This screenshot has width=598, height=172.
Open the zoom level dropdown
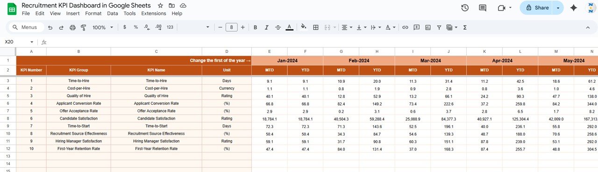pos(103,28)
